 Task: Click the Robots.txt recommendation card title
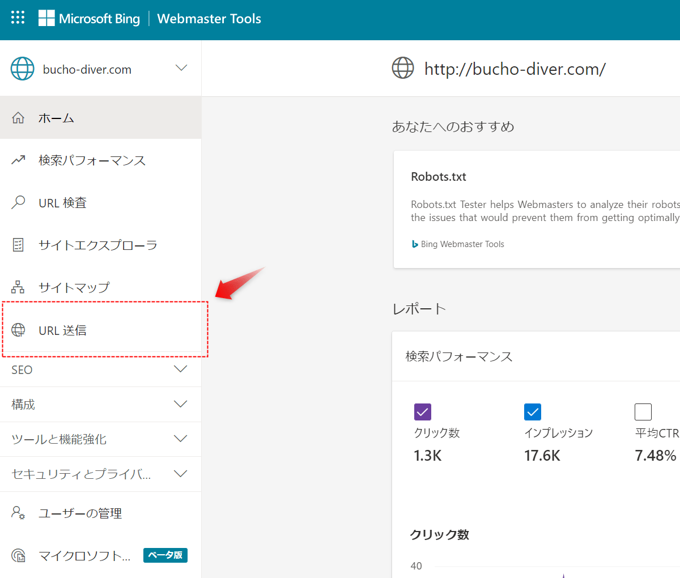click(438, 176)
